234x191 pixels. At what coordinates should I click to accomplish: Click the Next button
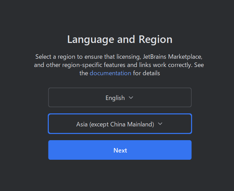[120, 150]
